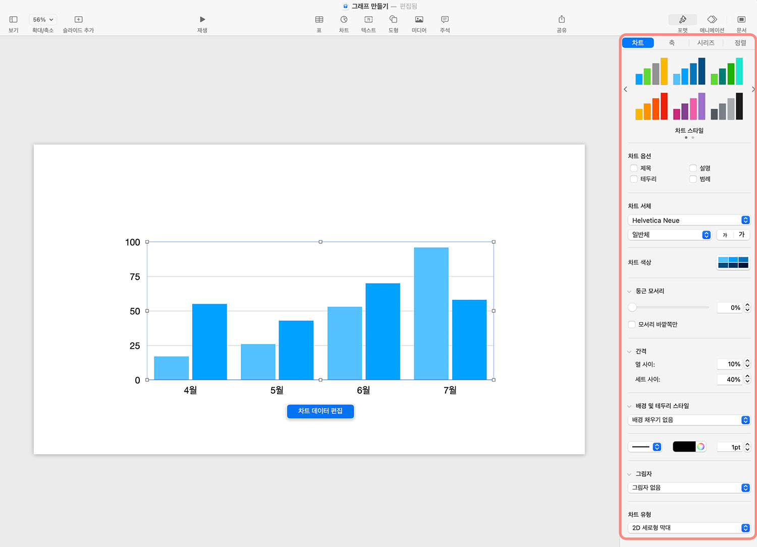
Task: Enable 모서리 바깥쪽만 checkbox
Action: point(632,324)
